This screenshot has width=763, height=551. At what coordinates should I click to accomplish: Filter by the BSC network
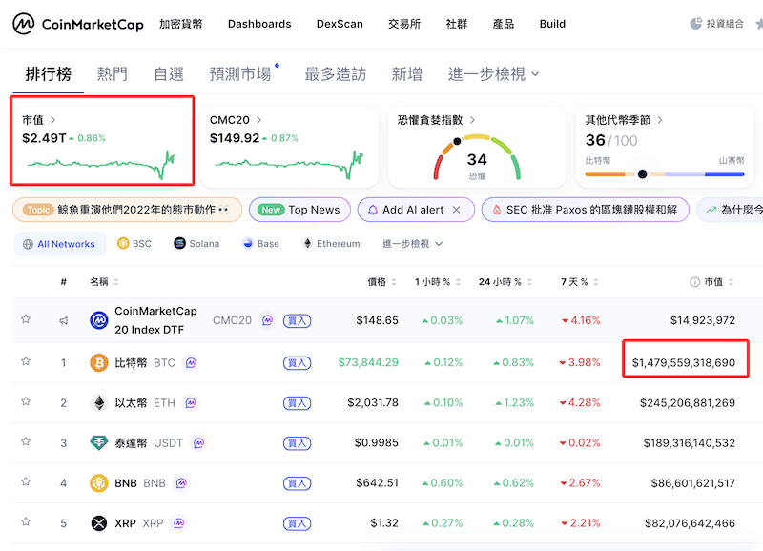click(x=134, y=244)
